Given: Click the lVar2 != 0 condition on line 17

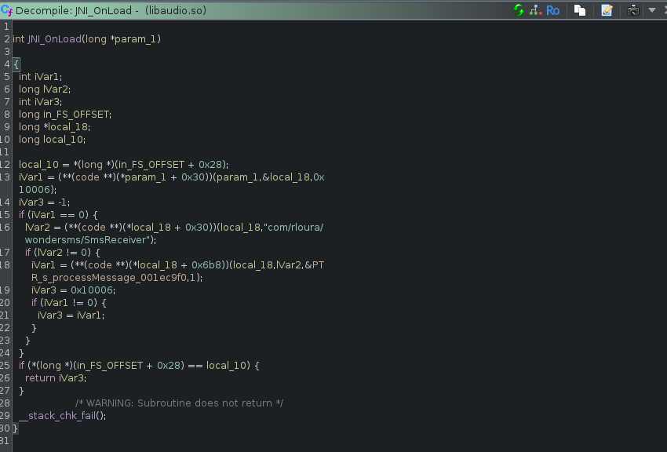Looking at the screenshot, I should 62,253.
